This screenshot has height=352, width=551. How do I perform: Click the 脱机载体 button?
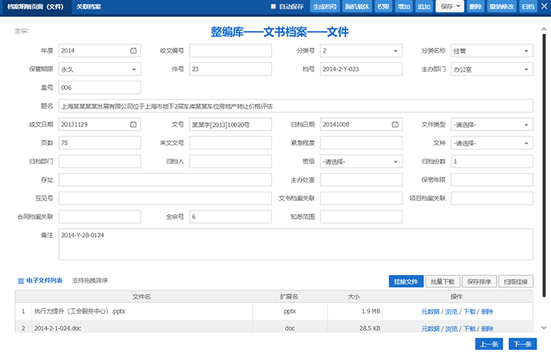click(x=357, y=7)
